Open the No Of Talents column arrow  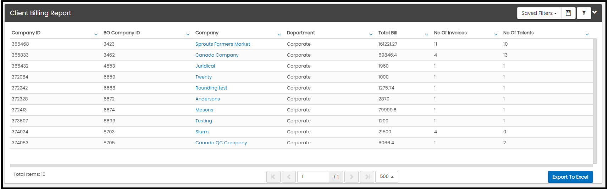587,34
